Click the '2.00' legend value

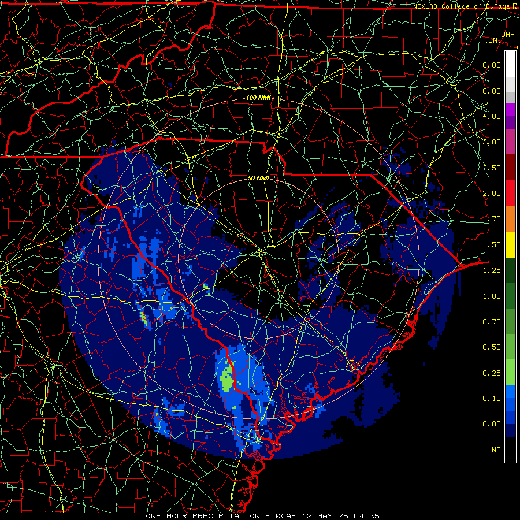pos(492,194)
